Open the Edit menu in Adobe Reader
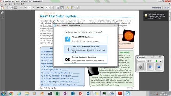This screenshot has width=171, height=96. (x=6, y=4)
